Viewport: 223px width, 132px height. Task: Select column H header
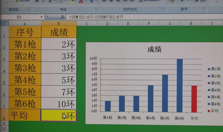coord(191,23)
